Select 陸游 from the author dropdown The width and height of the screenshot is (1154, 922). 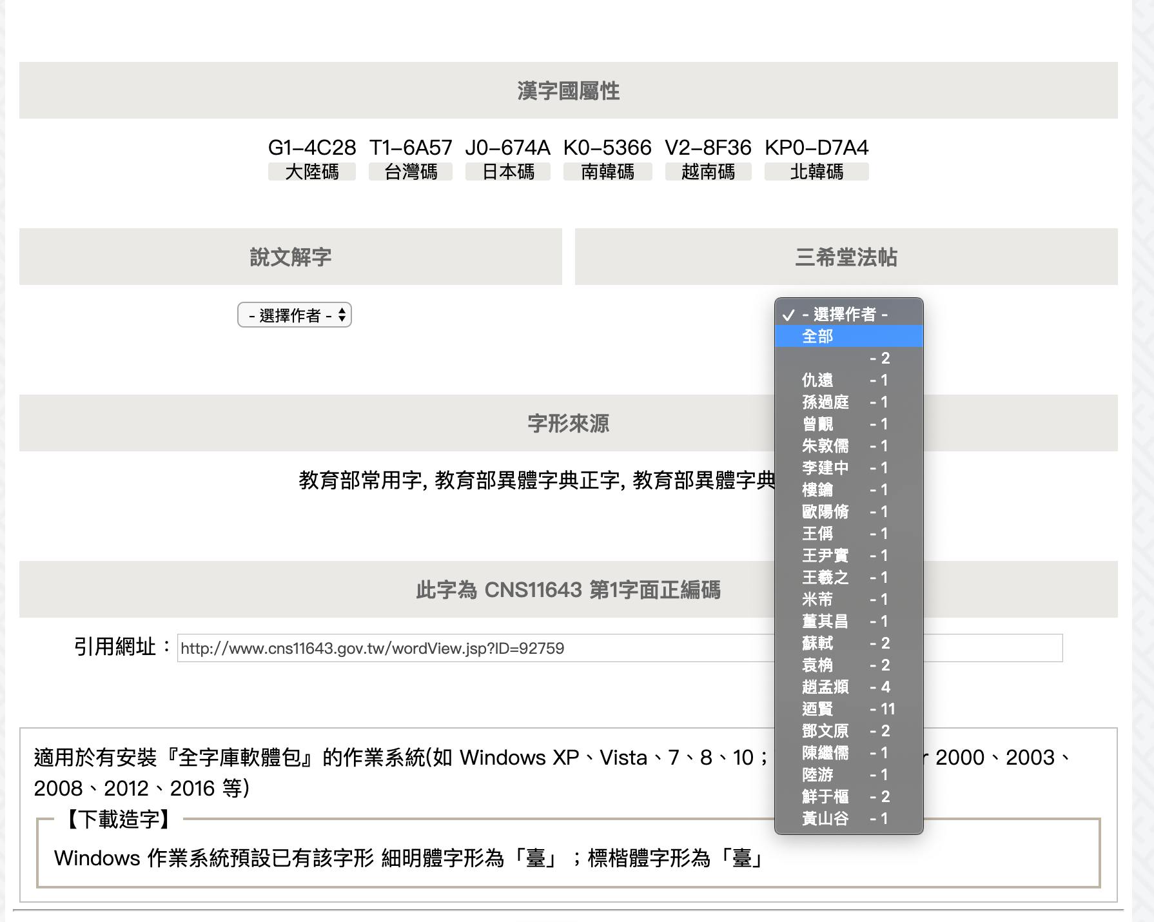817,775
